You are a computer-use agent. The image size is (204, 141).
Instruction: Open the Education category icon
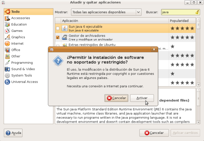(x=7, y=24)
